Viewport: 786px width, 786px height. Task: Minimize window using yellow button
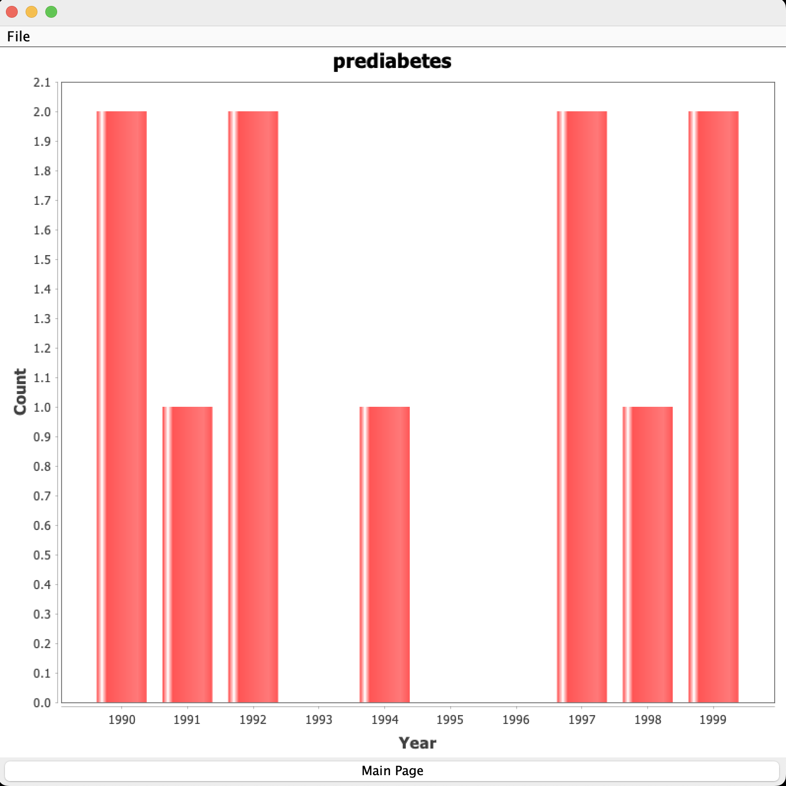click(32, 12)
